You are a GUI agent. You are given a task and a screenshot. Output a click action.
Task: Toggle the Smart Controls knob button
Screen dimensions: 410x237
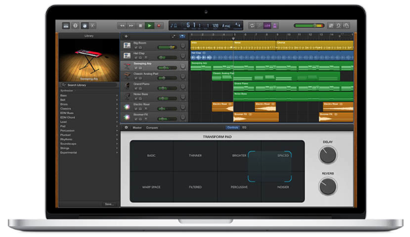(85, 25)
